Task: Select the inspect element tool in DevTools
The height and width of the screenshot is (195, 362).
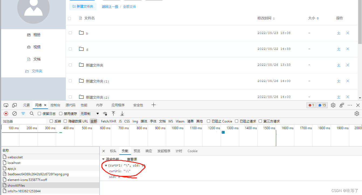Action: click(x=6, y=105)
